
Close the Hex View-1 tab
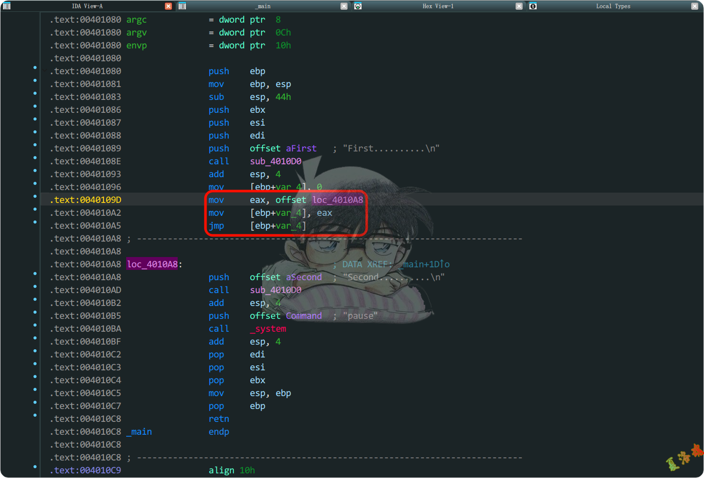point(519,6)
